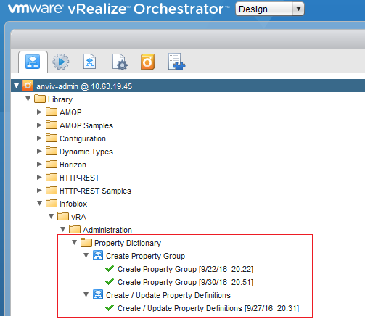Select the Infoblox label
Screen dimensions: 365x327
[73, 204]
